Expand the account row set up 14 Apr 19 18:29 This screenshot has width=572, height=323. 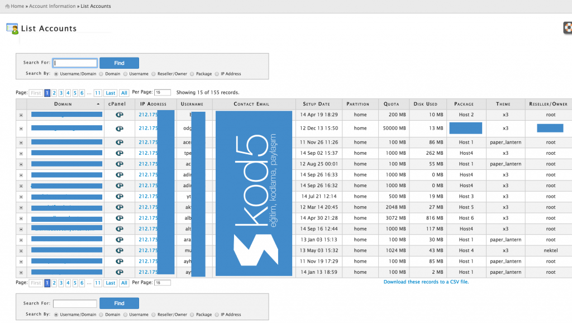tap(21, 115)
